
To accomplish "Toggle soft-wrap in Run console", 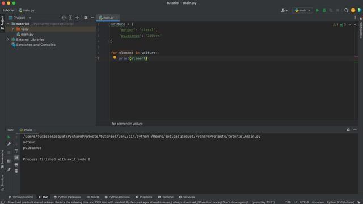I will tap(16, 151).
